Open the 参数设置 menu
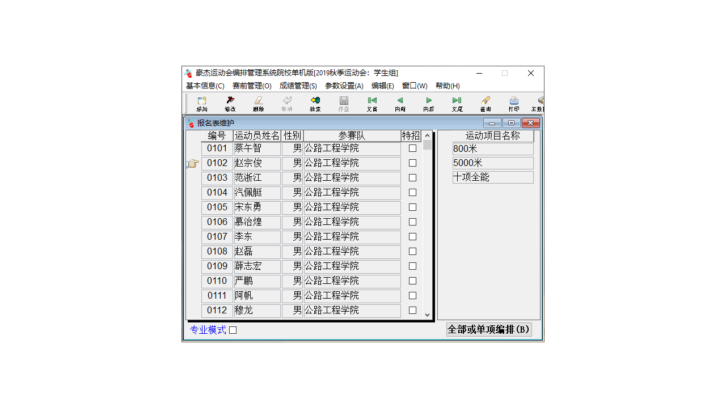 pyautogui.click(x=343, y=86)
